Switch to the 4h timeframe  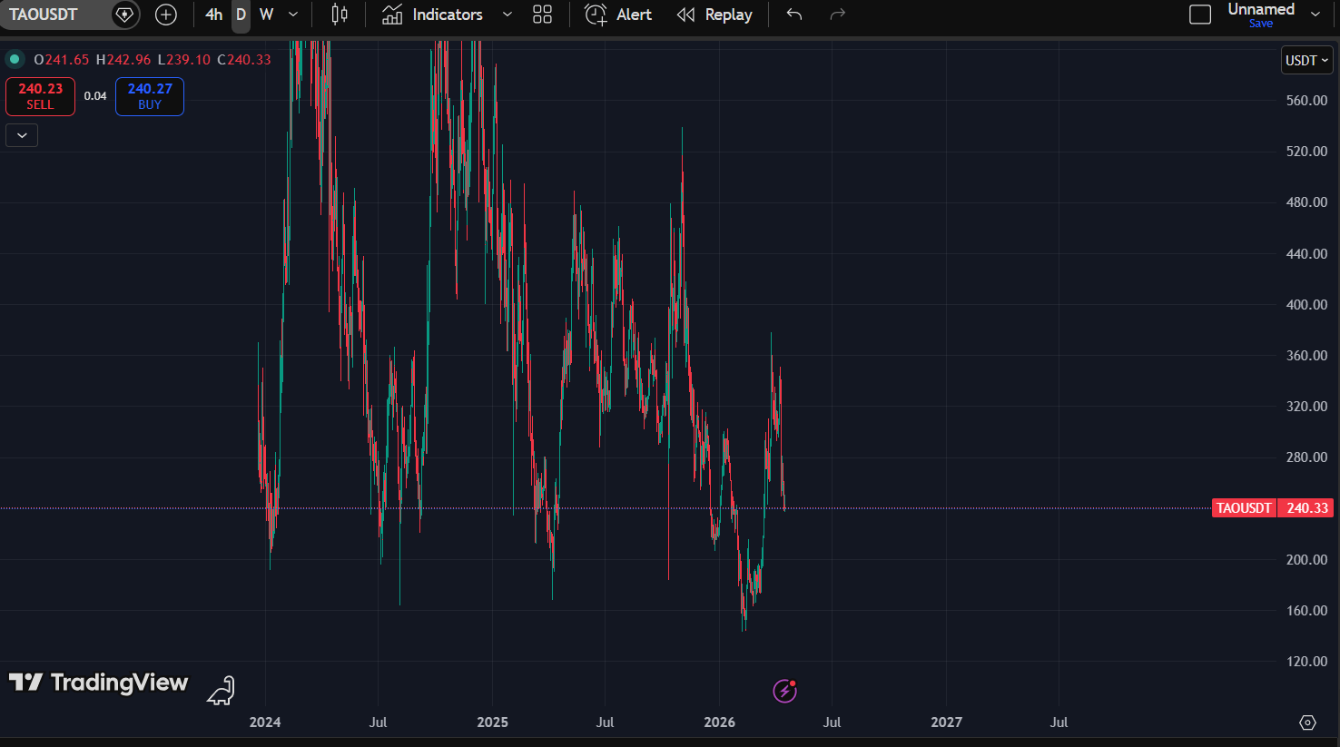pyautogui.click(x=214, y=15)
